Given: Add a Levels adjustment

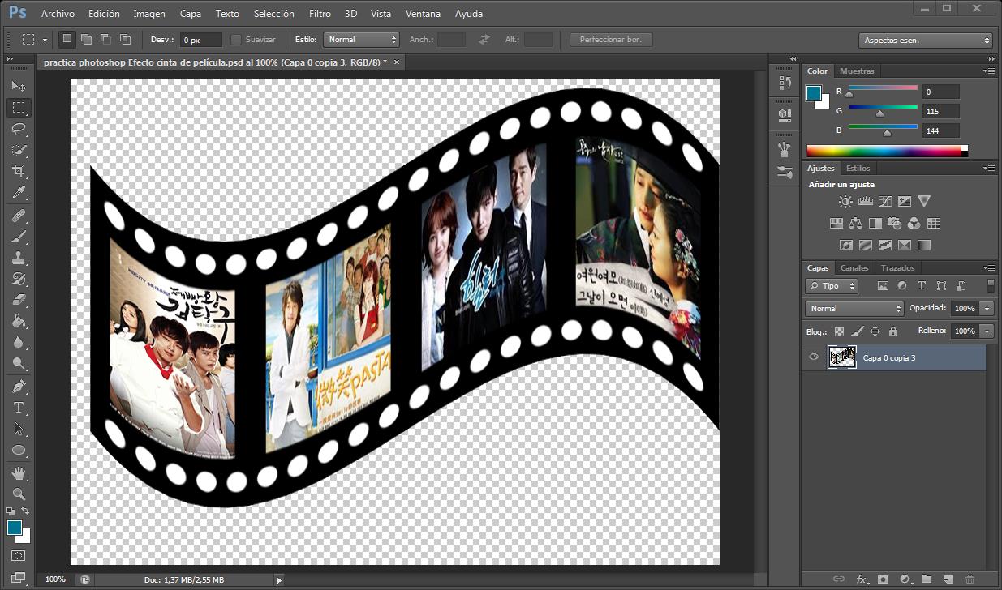Looking at the screenshot, I should (x=865, y=202).
